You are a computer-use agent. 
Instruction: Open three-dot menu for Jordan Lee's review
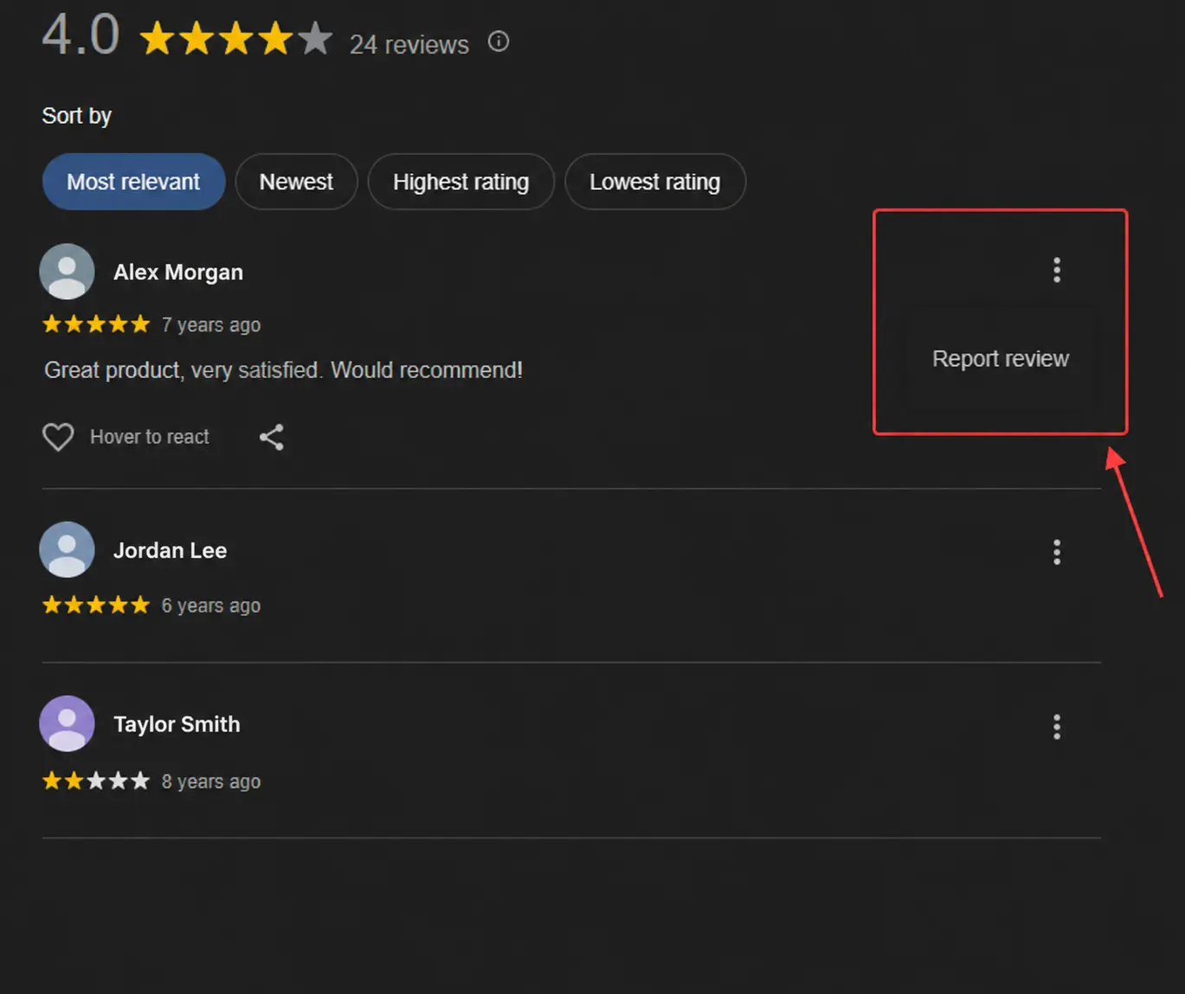1057,552
